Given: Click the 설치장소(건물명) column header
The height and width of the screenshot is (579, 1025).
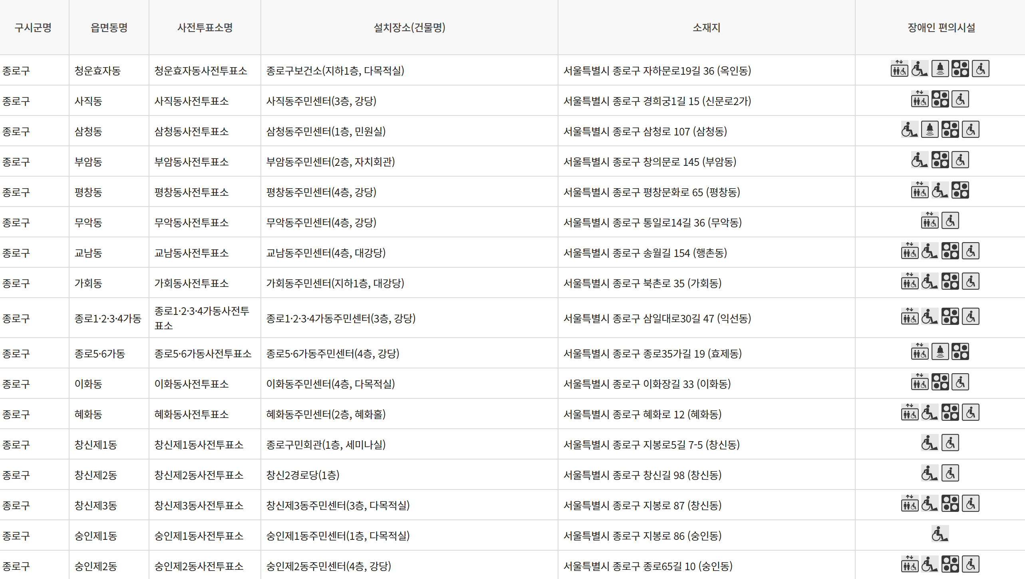Looking at the screenshot, I should 409,28.
